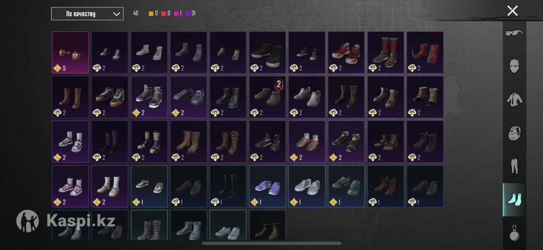
Task: Select the poop emoji slippers item
Action: tap(70, 52)
